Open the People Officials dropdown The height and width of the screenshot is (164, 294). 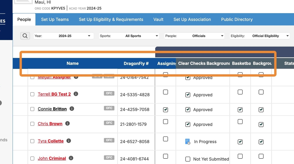(x=194, y=36)
